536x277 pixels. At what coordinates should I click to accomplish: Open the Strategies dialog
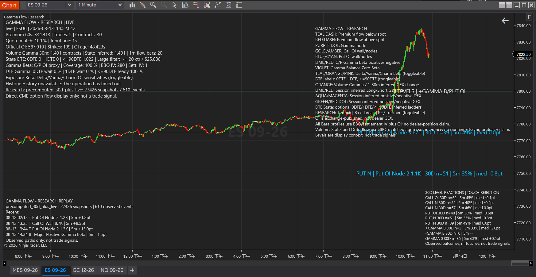[x=228, y=5]
